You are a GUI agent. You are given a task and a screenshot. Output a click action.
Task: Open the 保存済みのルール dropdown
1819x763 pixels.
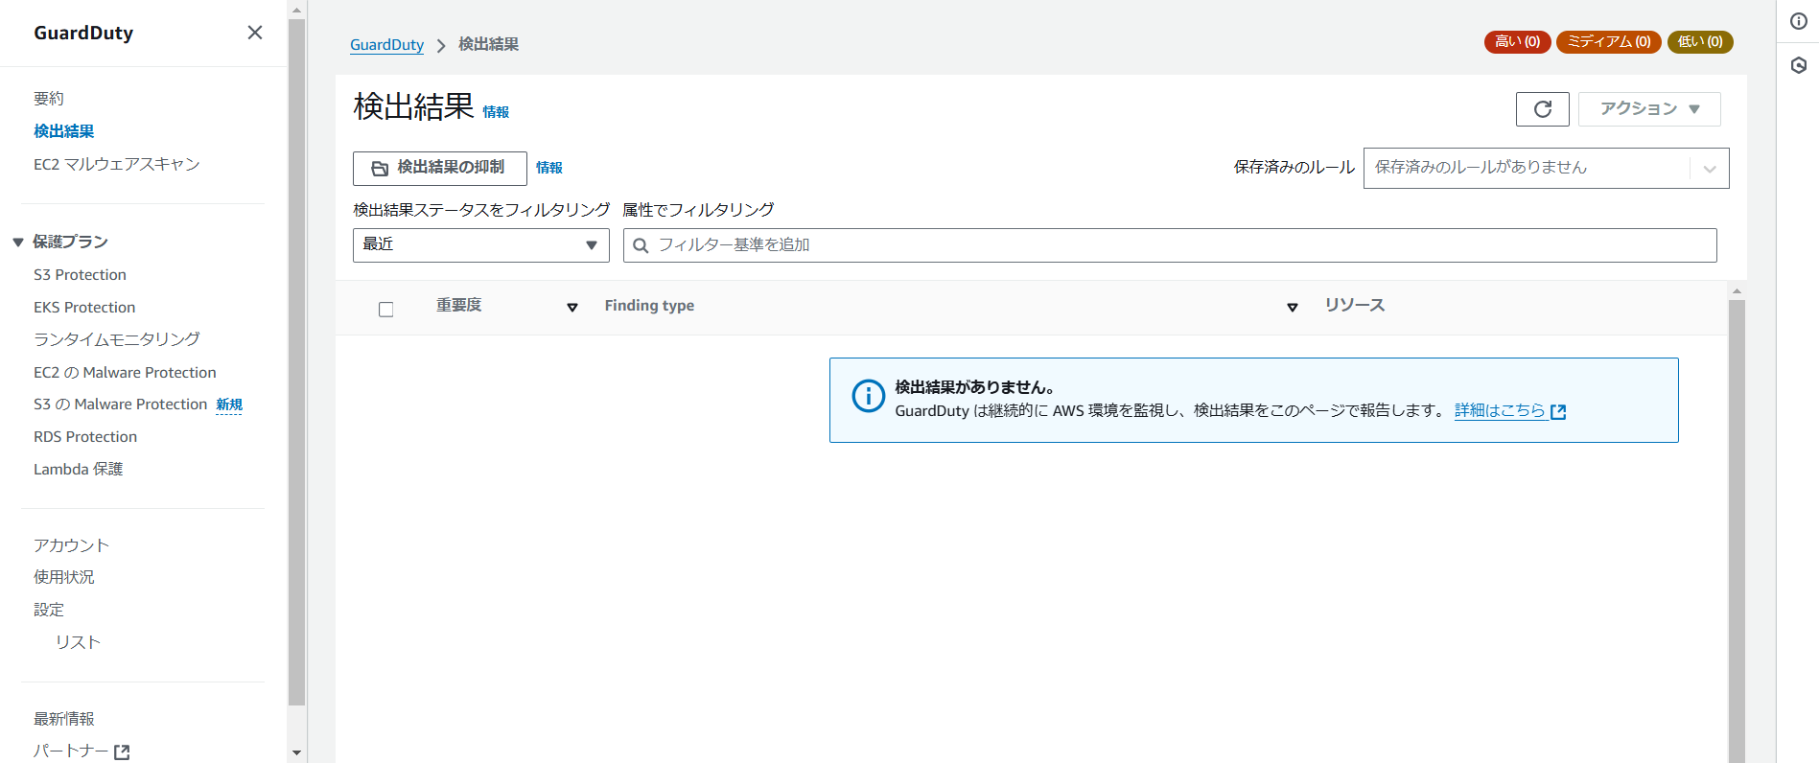(x=1546, y=168)
